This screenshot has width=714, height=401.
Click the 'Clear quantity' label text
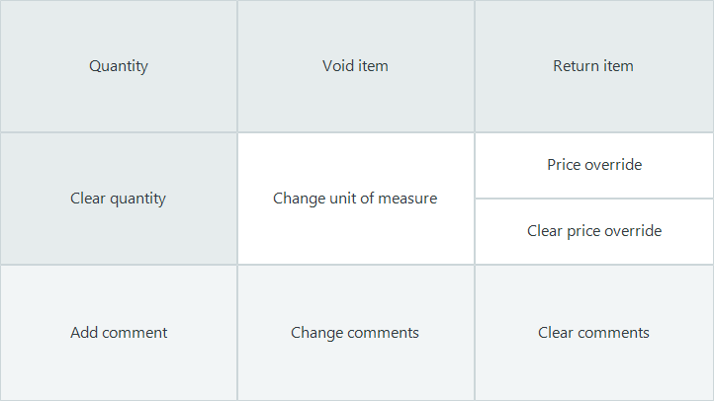point(118,199)
